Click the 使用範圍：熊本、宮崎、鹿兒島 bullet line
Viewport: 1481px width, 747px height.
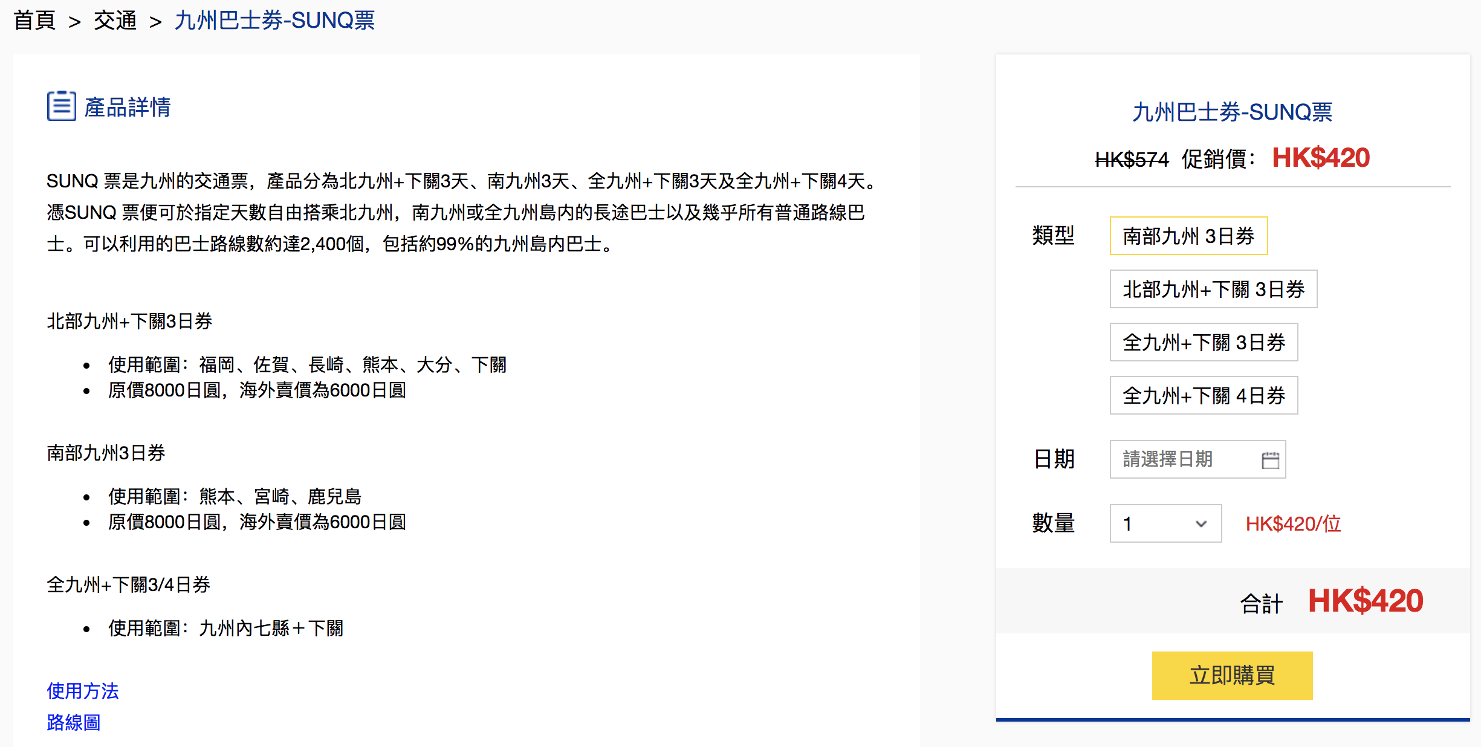[235, 496]
